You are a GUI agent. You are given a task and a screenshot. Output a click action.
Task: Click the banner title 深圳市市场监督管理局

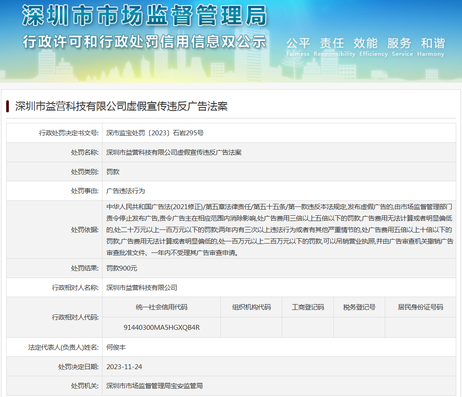click(144, 15)
